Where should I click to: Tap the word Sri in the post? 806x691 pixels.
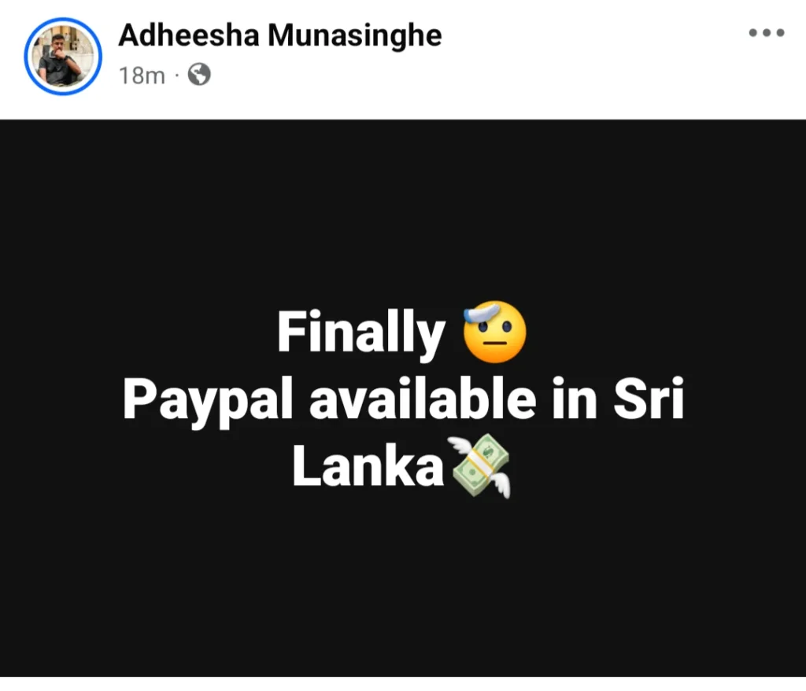click(x=649, y=398)
